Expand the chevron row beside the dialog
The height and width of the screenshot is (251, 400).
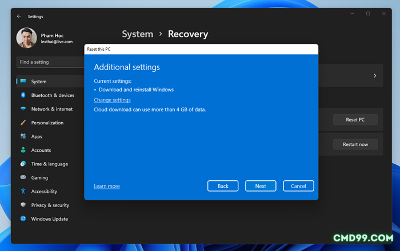pos(375,76)
